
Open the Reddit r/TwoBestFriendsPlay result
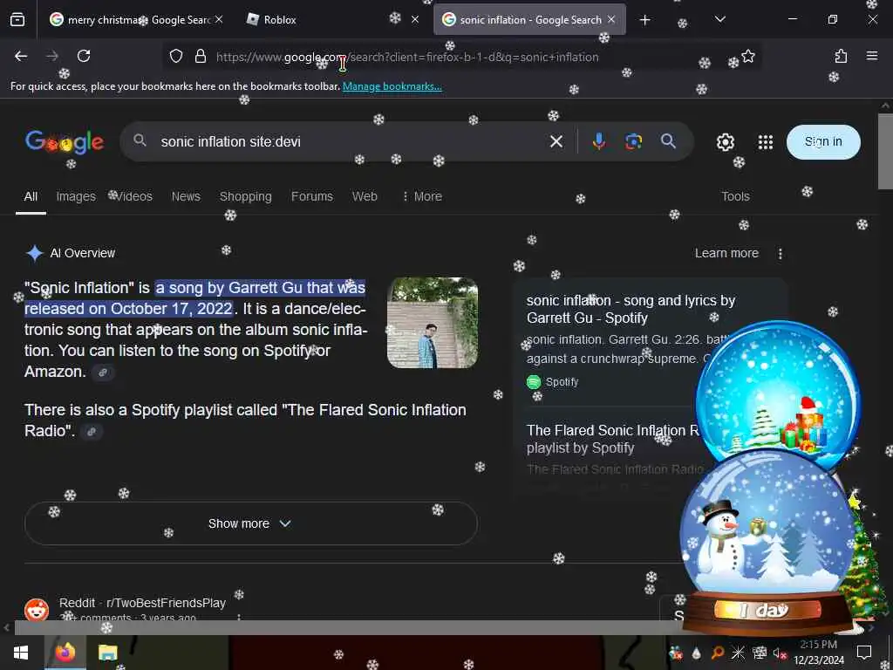point(142,603)
